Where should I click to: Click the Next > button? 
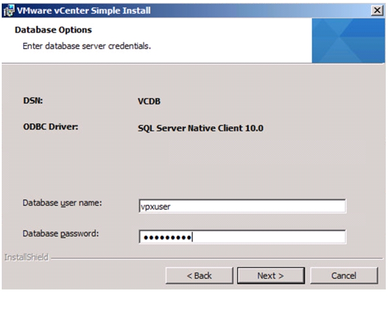271,276
